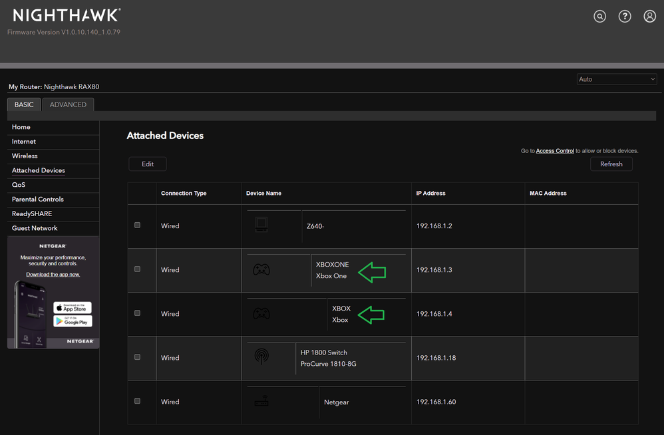Click the Netgear device name
The height and width of the screenshot is (435, 664).
click(337, 402)
